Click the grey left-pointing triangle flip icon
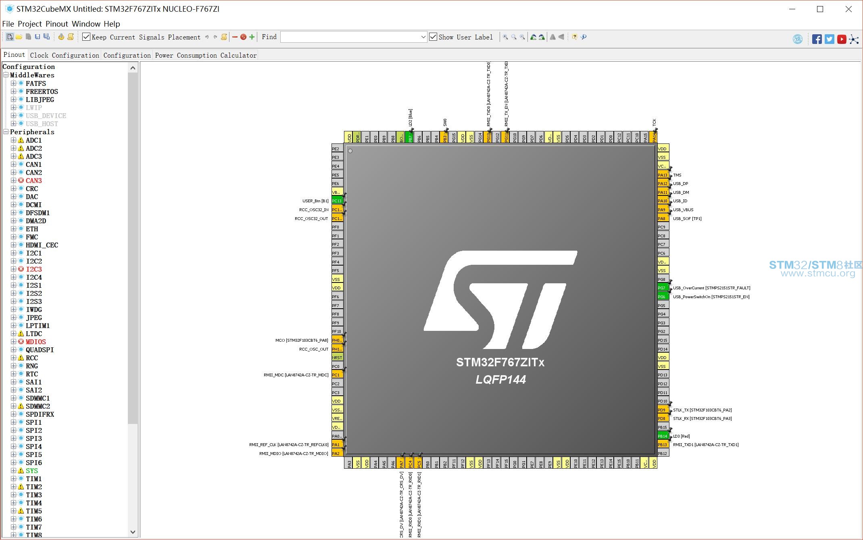863x540 pixels. tap(561, 37)
